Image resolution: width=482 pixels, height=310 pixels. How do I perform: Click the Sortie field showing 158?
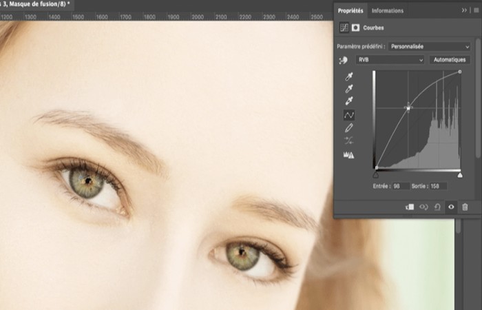pos(439,186)
